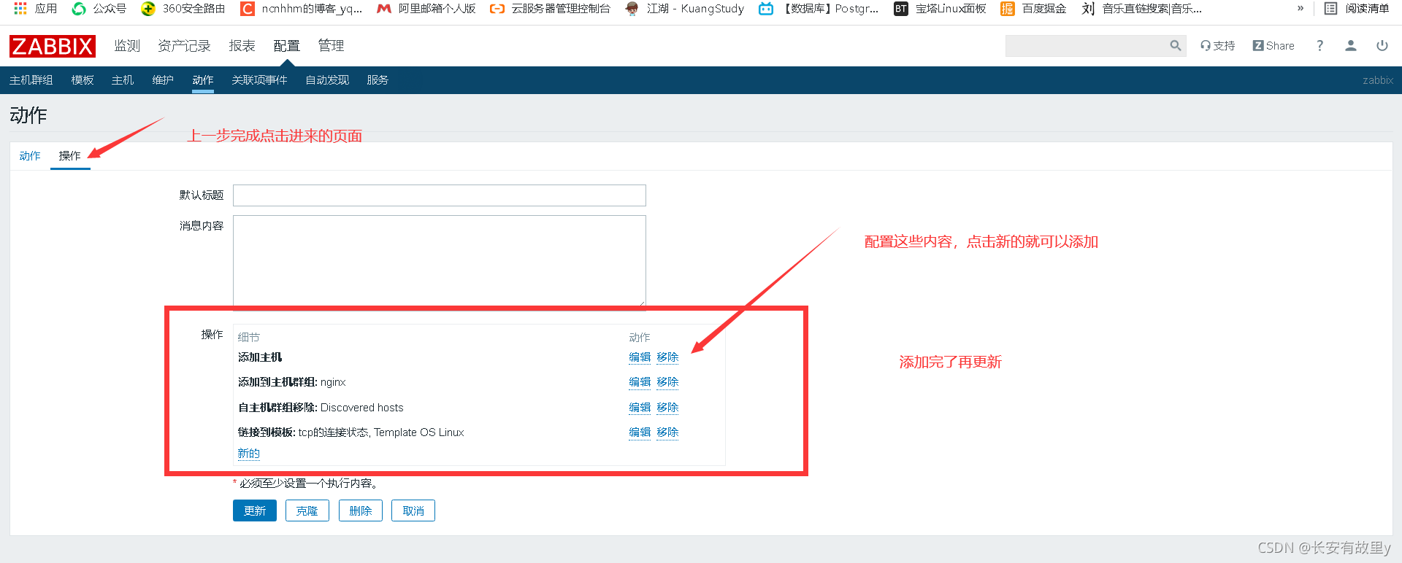The width and height of the screenshot is (1402, 563).
Task: Remove the 添加到主机群组 nginx operation
Action: tap(667, 382)
